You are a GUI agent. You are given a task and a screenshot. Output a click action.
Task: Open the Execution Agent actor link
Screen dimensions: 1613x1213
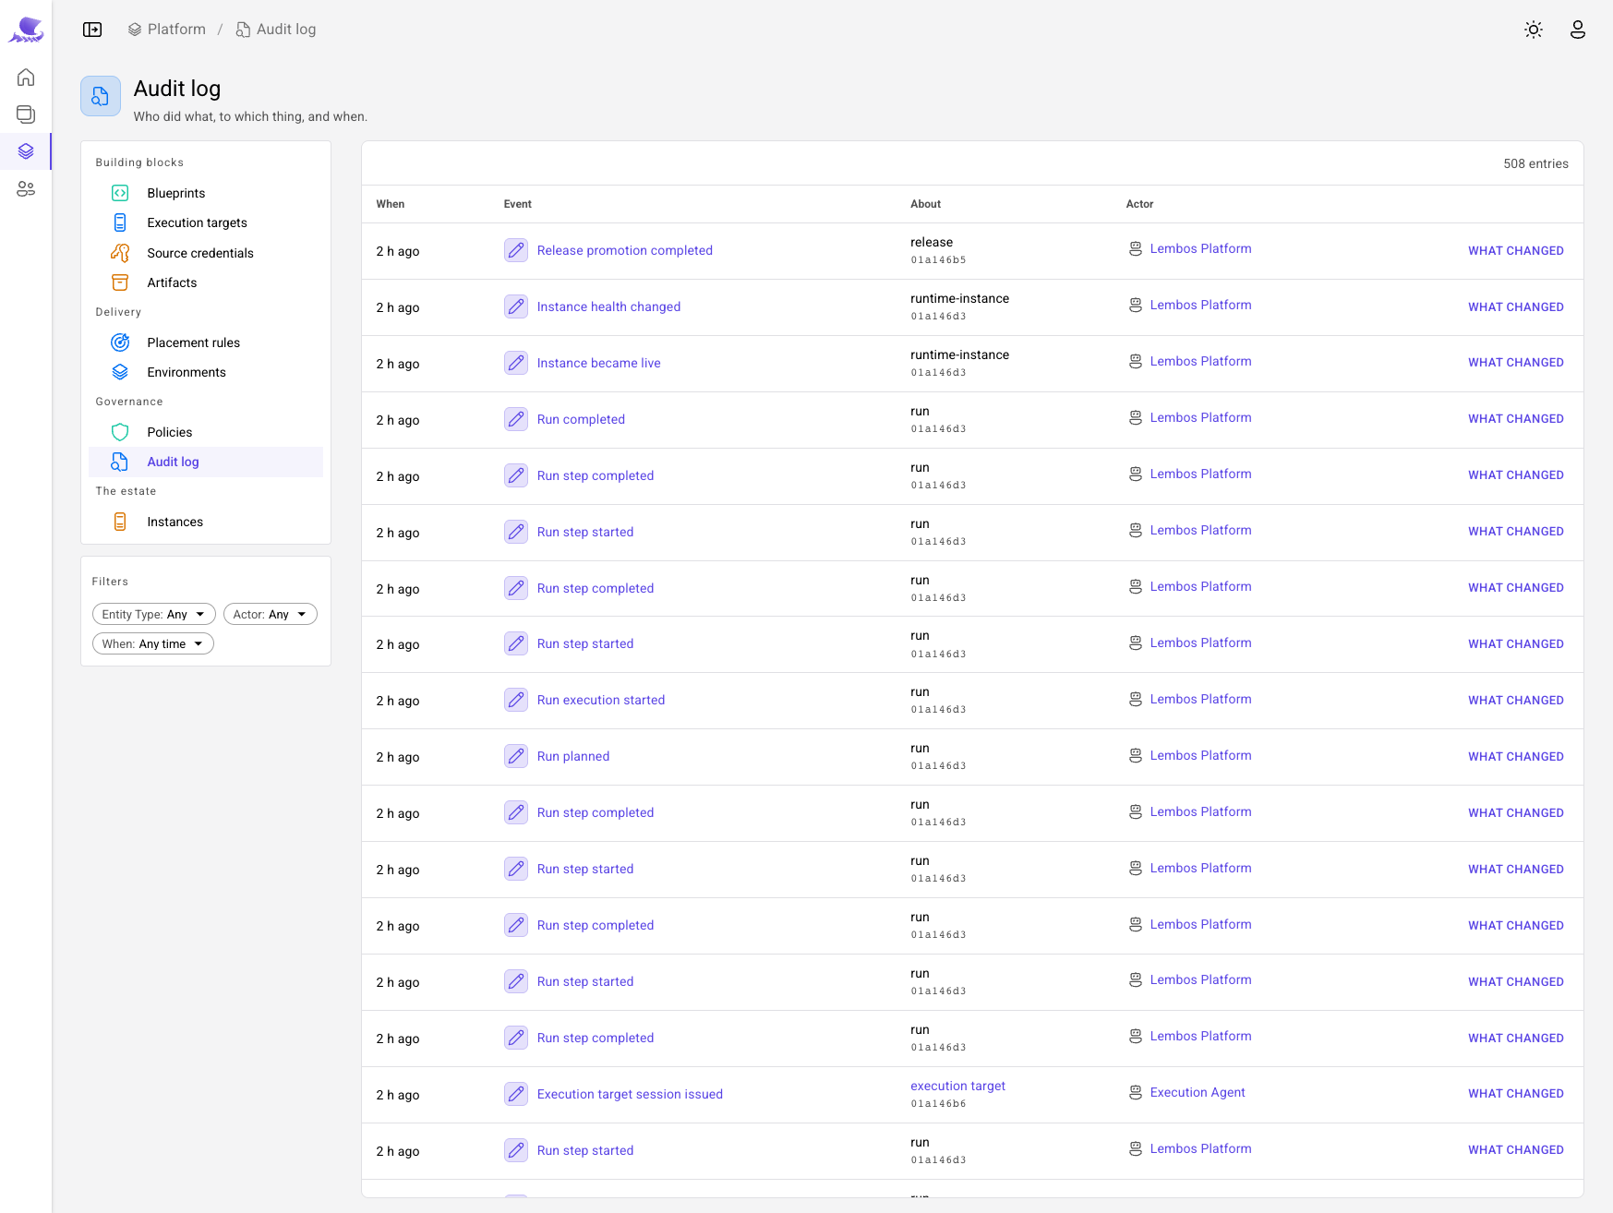click(1198, 1092)
